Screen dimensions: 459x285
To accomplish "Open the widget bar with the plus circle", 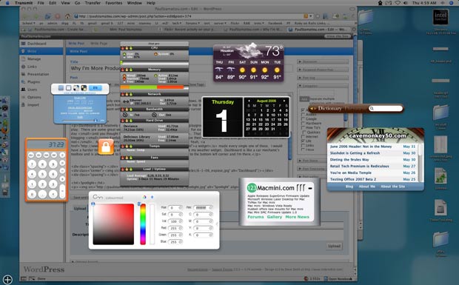I will click(7, 279).
